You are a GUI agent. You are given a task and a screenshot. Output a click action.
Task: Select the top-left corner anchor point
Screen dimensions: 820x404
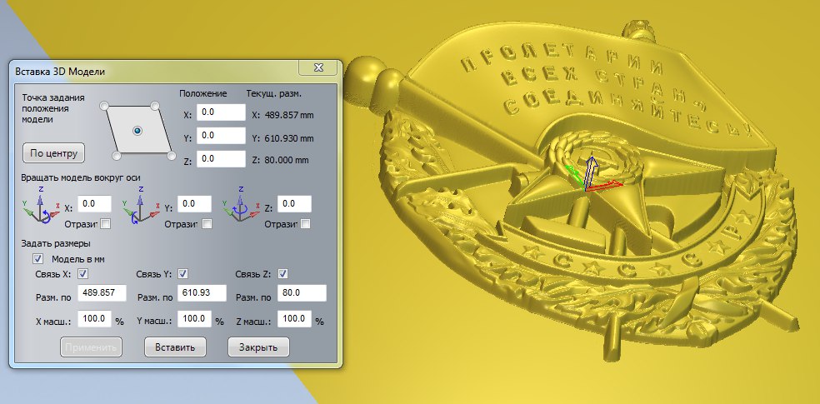(104, 107)
